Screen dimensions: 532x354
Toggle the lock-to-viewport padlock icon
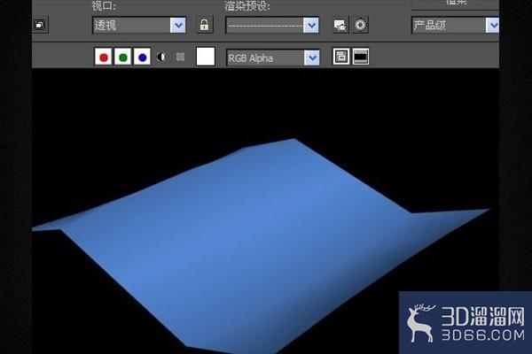[x=205, y=25]
